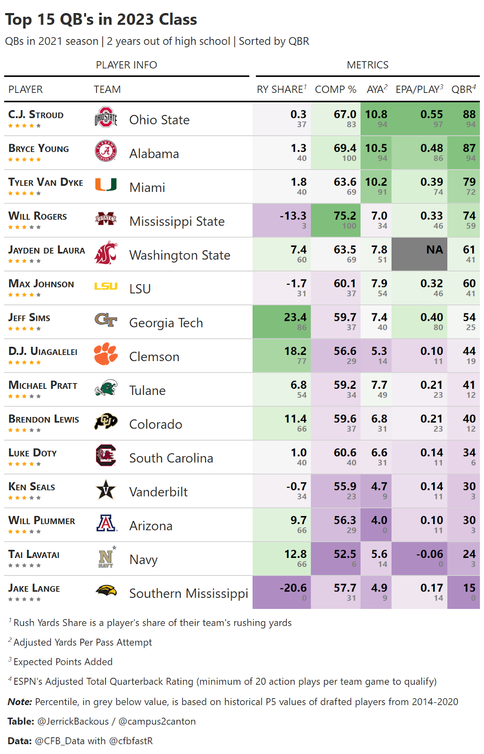The height and width of the screenshot is (754, 484).
Task: Click the Clemson tiger paw logo
Action: pyautogui.click(x=106, y=354)
